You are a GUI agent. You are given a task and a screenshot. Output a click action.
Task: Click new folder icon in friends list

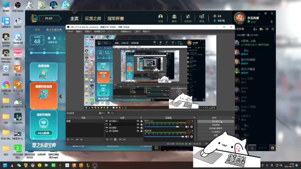[x=261, y=29]
